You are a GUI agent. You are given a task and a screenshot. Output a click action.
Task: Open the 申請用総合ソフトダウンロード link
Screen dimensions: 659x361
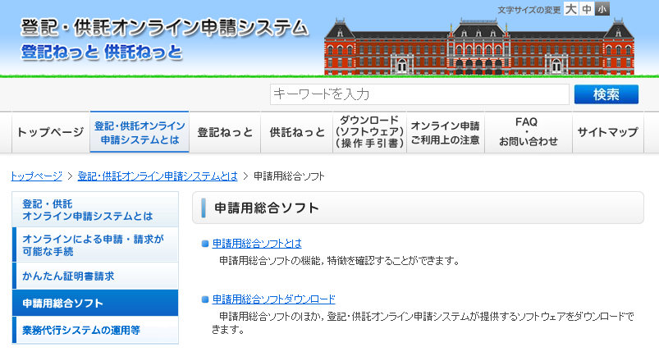click(273, 299)
